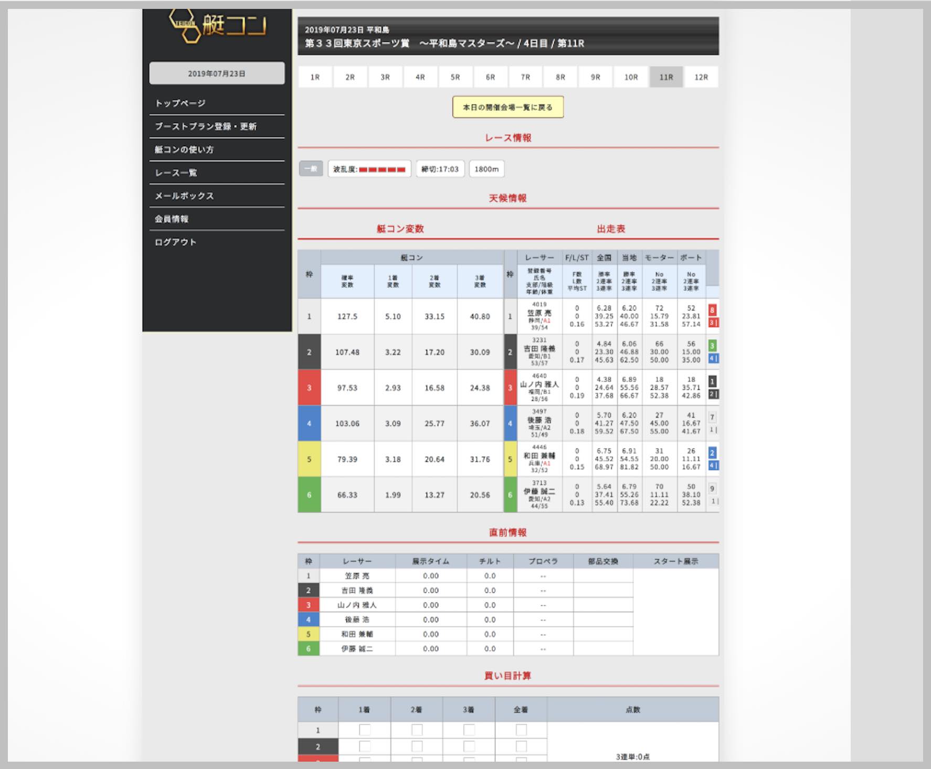Open the 2019年07月23日 date selector
The image size is (931, 769).
tap(217, 73)
